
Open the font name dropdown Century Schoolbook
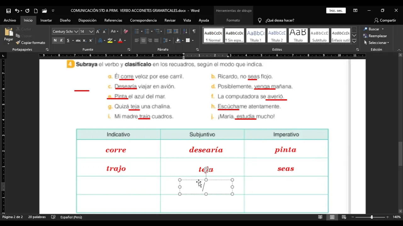(x=76, y=31)
